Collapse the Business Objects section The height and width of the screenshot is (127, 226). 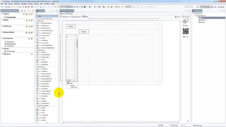2,32
